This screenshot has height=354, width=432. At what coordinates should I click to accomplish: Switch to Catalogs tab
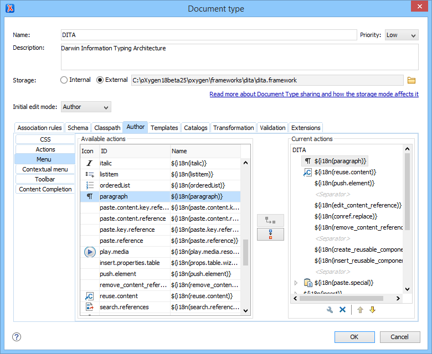tap(196, 128)
